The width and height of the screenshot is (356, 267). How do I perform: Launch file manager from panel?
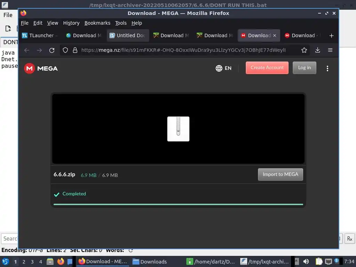point(50,261)
